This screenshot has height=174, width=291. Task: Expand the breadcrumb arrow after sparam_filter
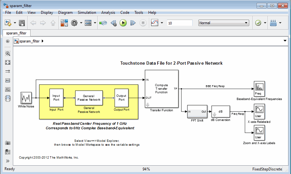42,41
